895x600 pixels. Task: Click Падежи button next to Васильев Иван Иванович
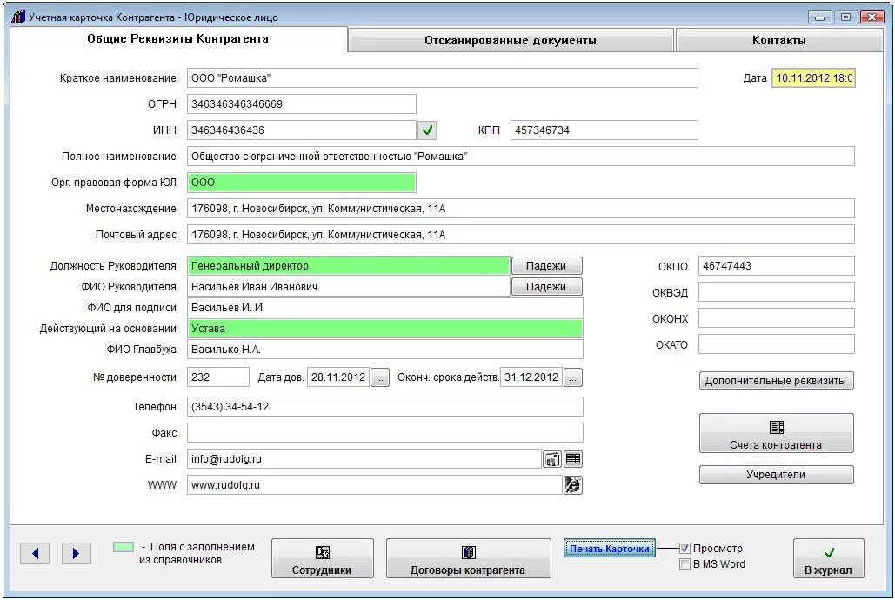pyautogui.click(x=546, y=287)
